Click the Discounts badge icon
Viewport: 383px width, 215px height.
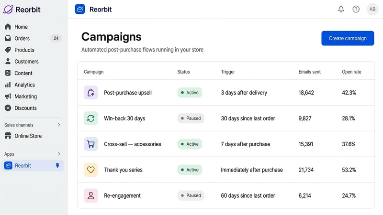(x=8, y=108)
